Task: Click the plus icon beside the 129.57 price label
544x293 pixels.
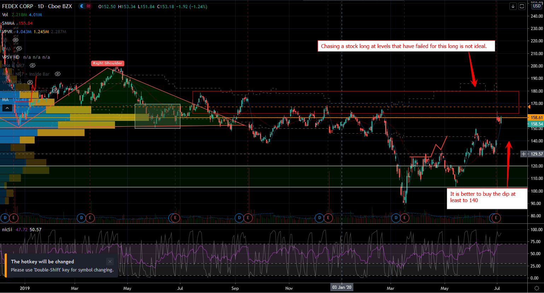Action: pos(523,154)
